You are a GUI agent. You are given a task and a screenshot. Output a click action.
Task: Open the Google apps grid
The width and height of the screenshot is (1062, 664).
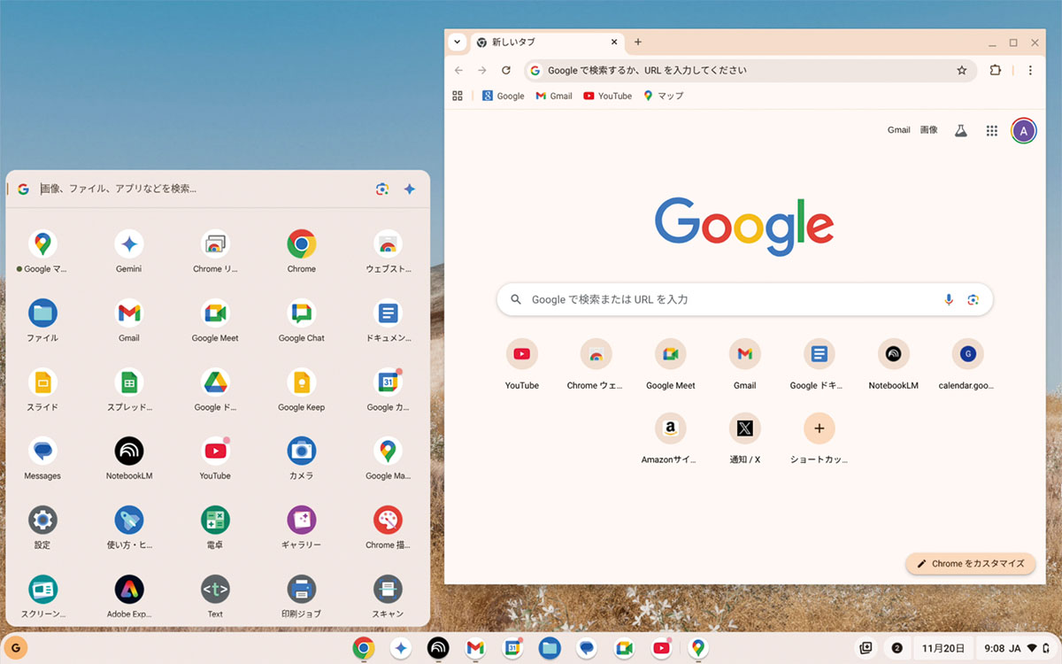click(992, 130)
